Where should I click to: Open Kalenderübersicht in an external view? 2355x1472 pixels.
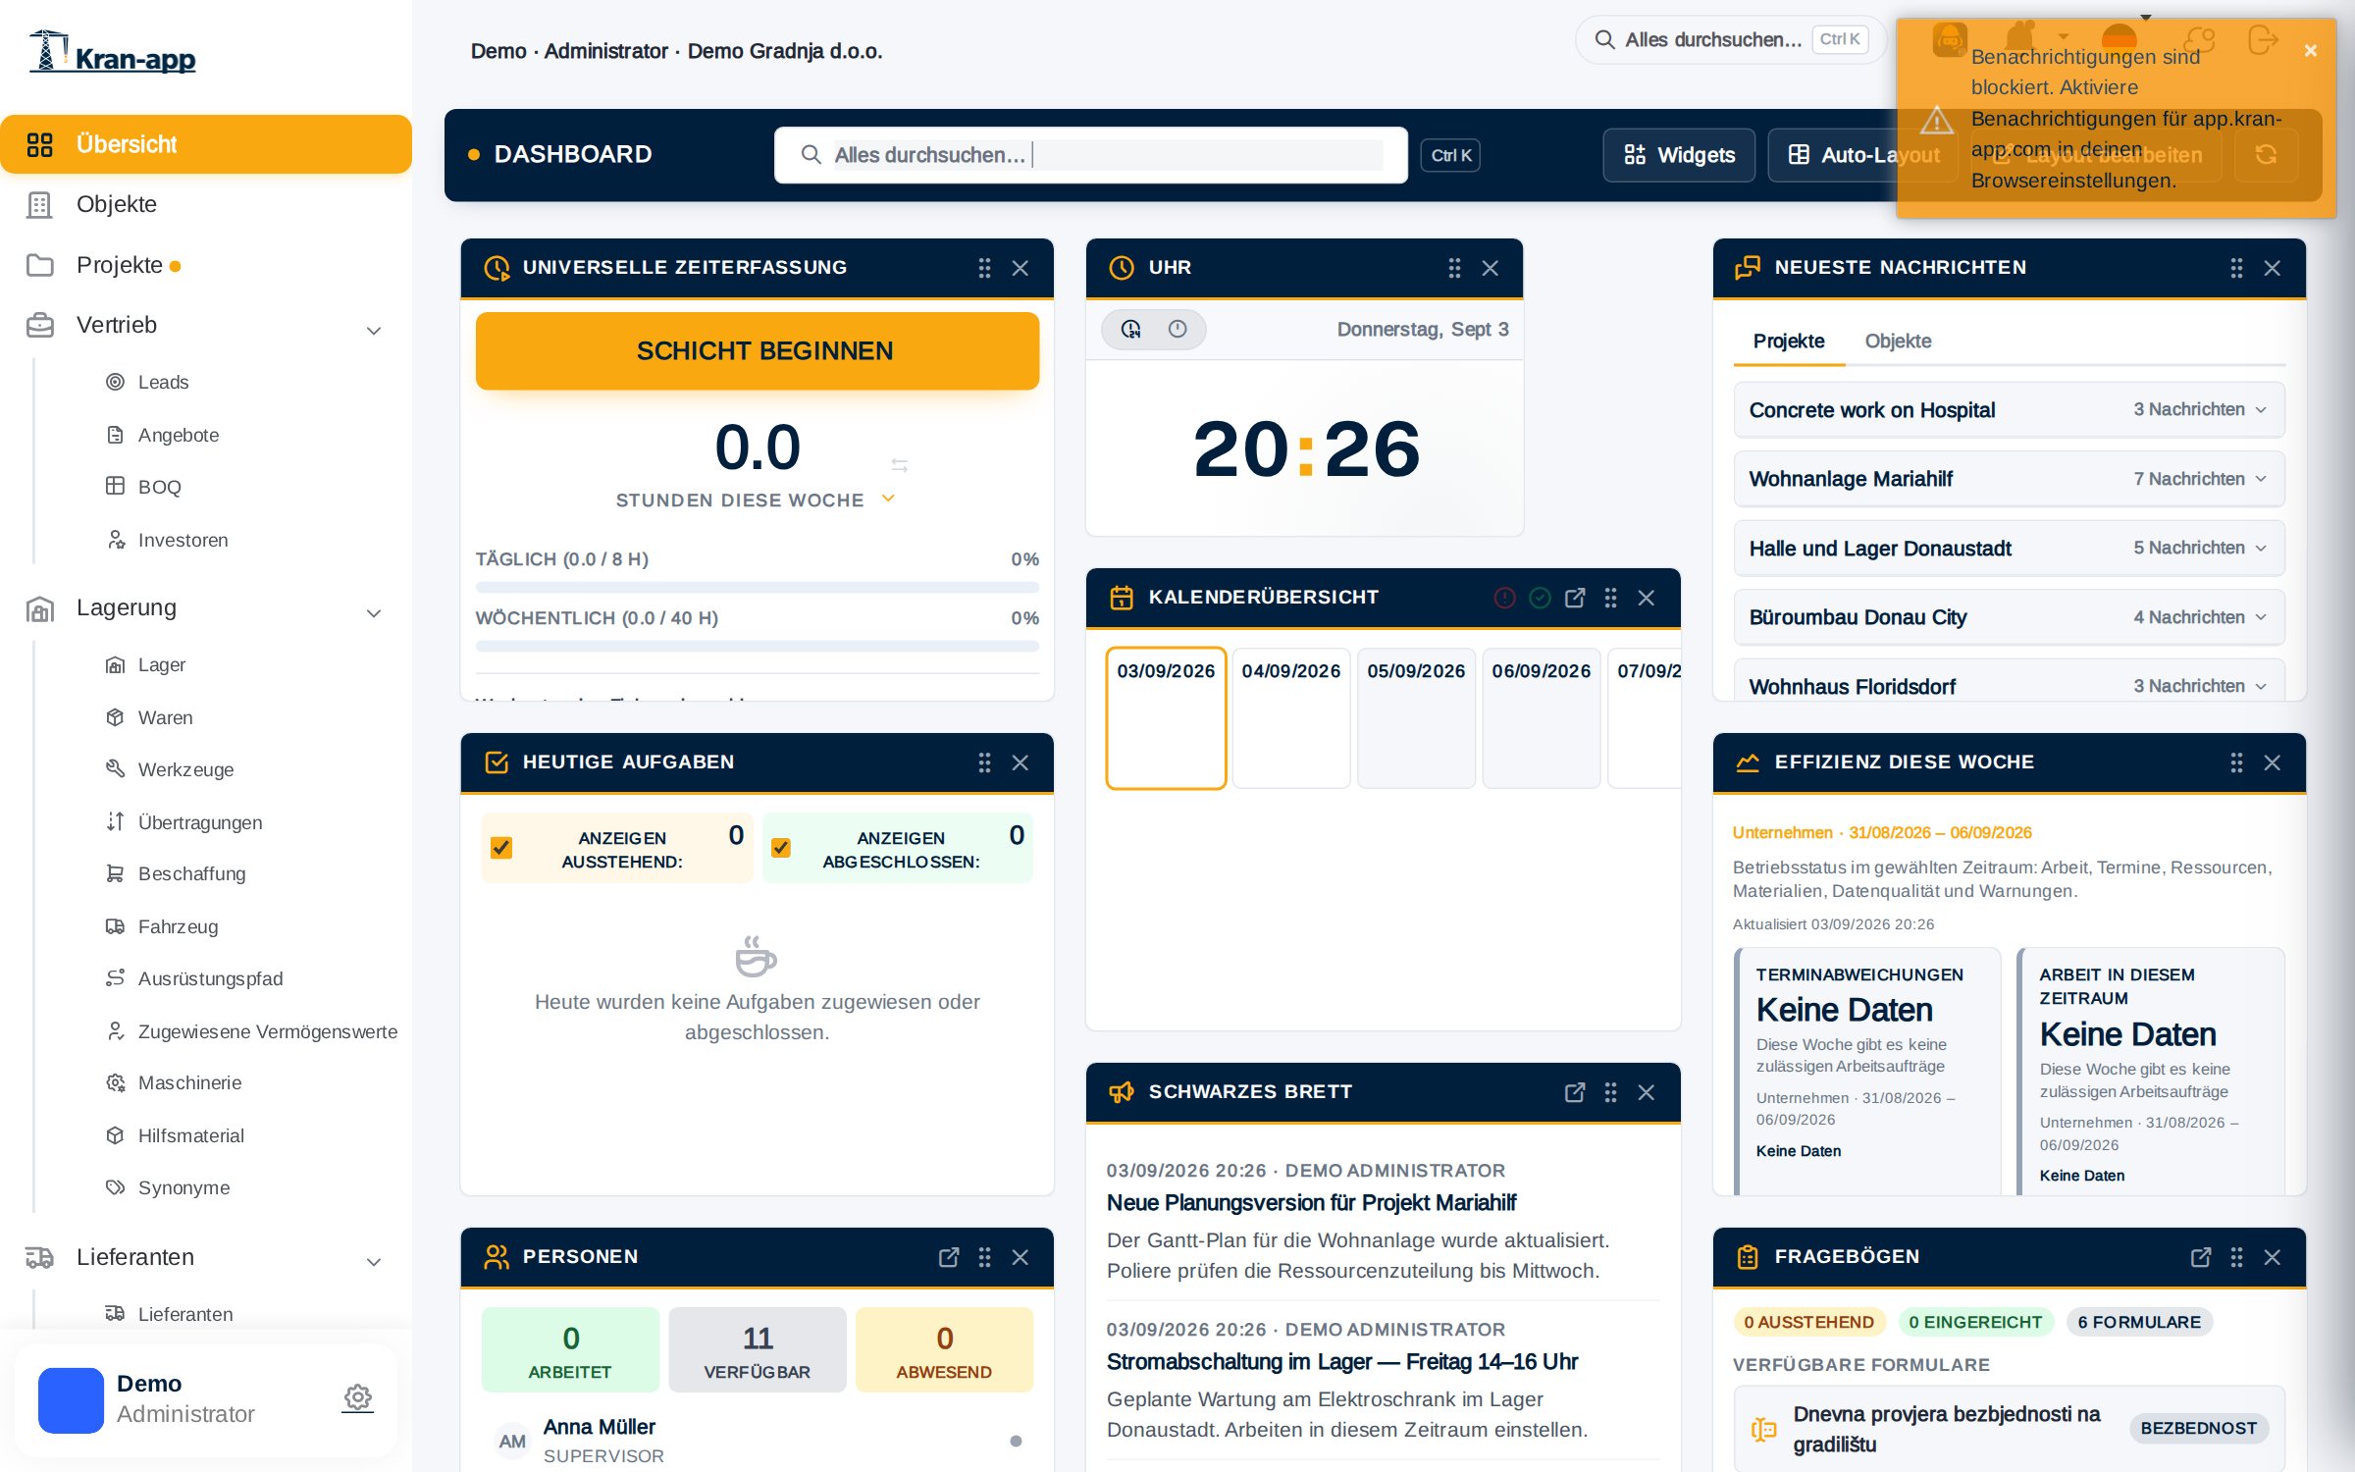(x=1575, y=598)
